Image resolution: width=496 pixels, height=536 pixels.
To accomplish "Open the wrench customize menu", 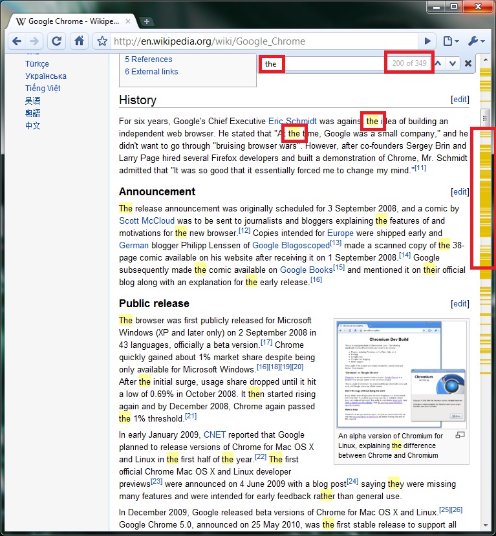I will click(x=476, y=41).
